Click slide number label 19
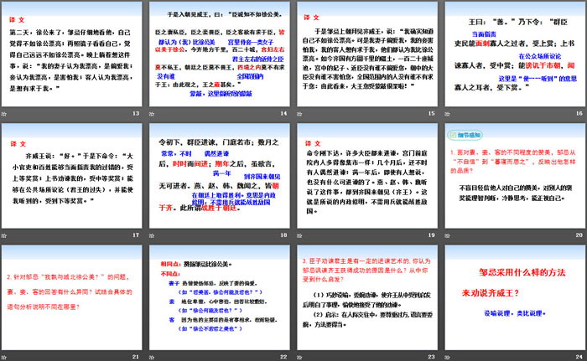This screenshot has height=361, width=587. tap(432, 235)
